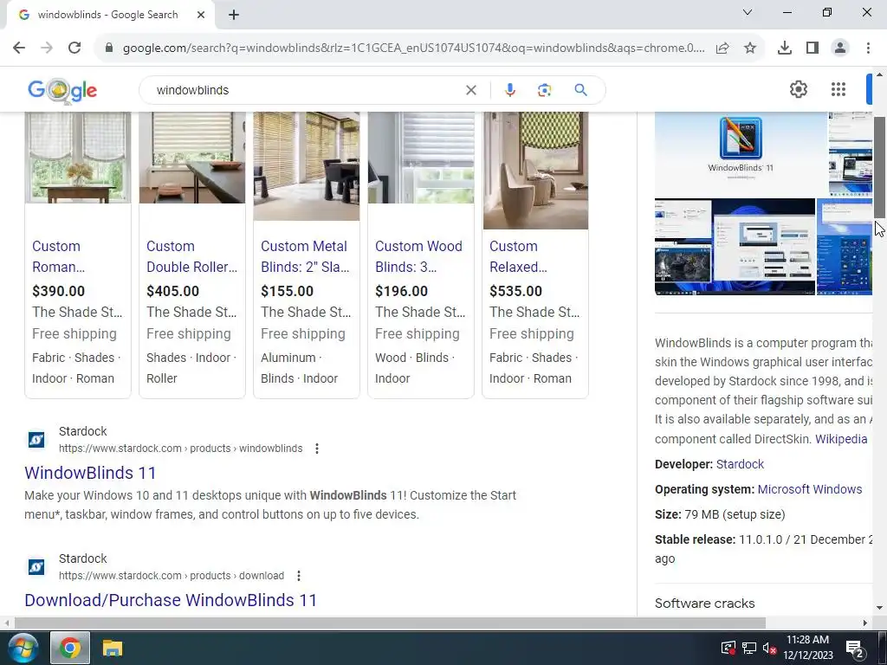
Task: Click Stardock favicon of download result
Action: click(36, 566)
